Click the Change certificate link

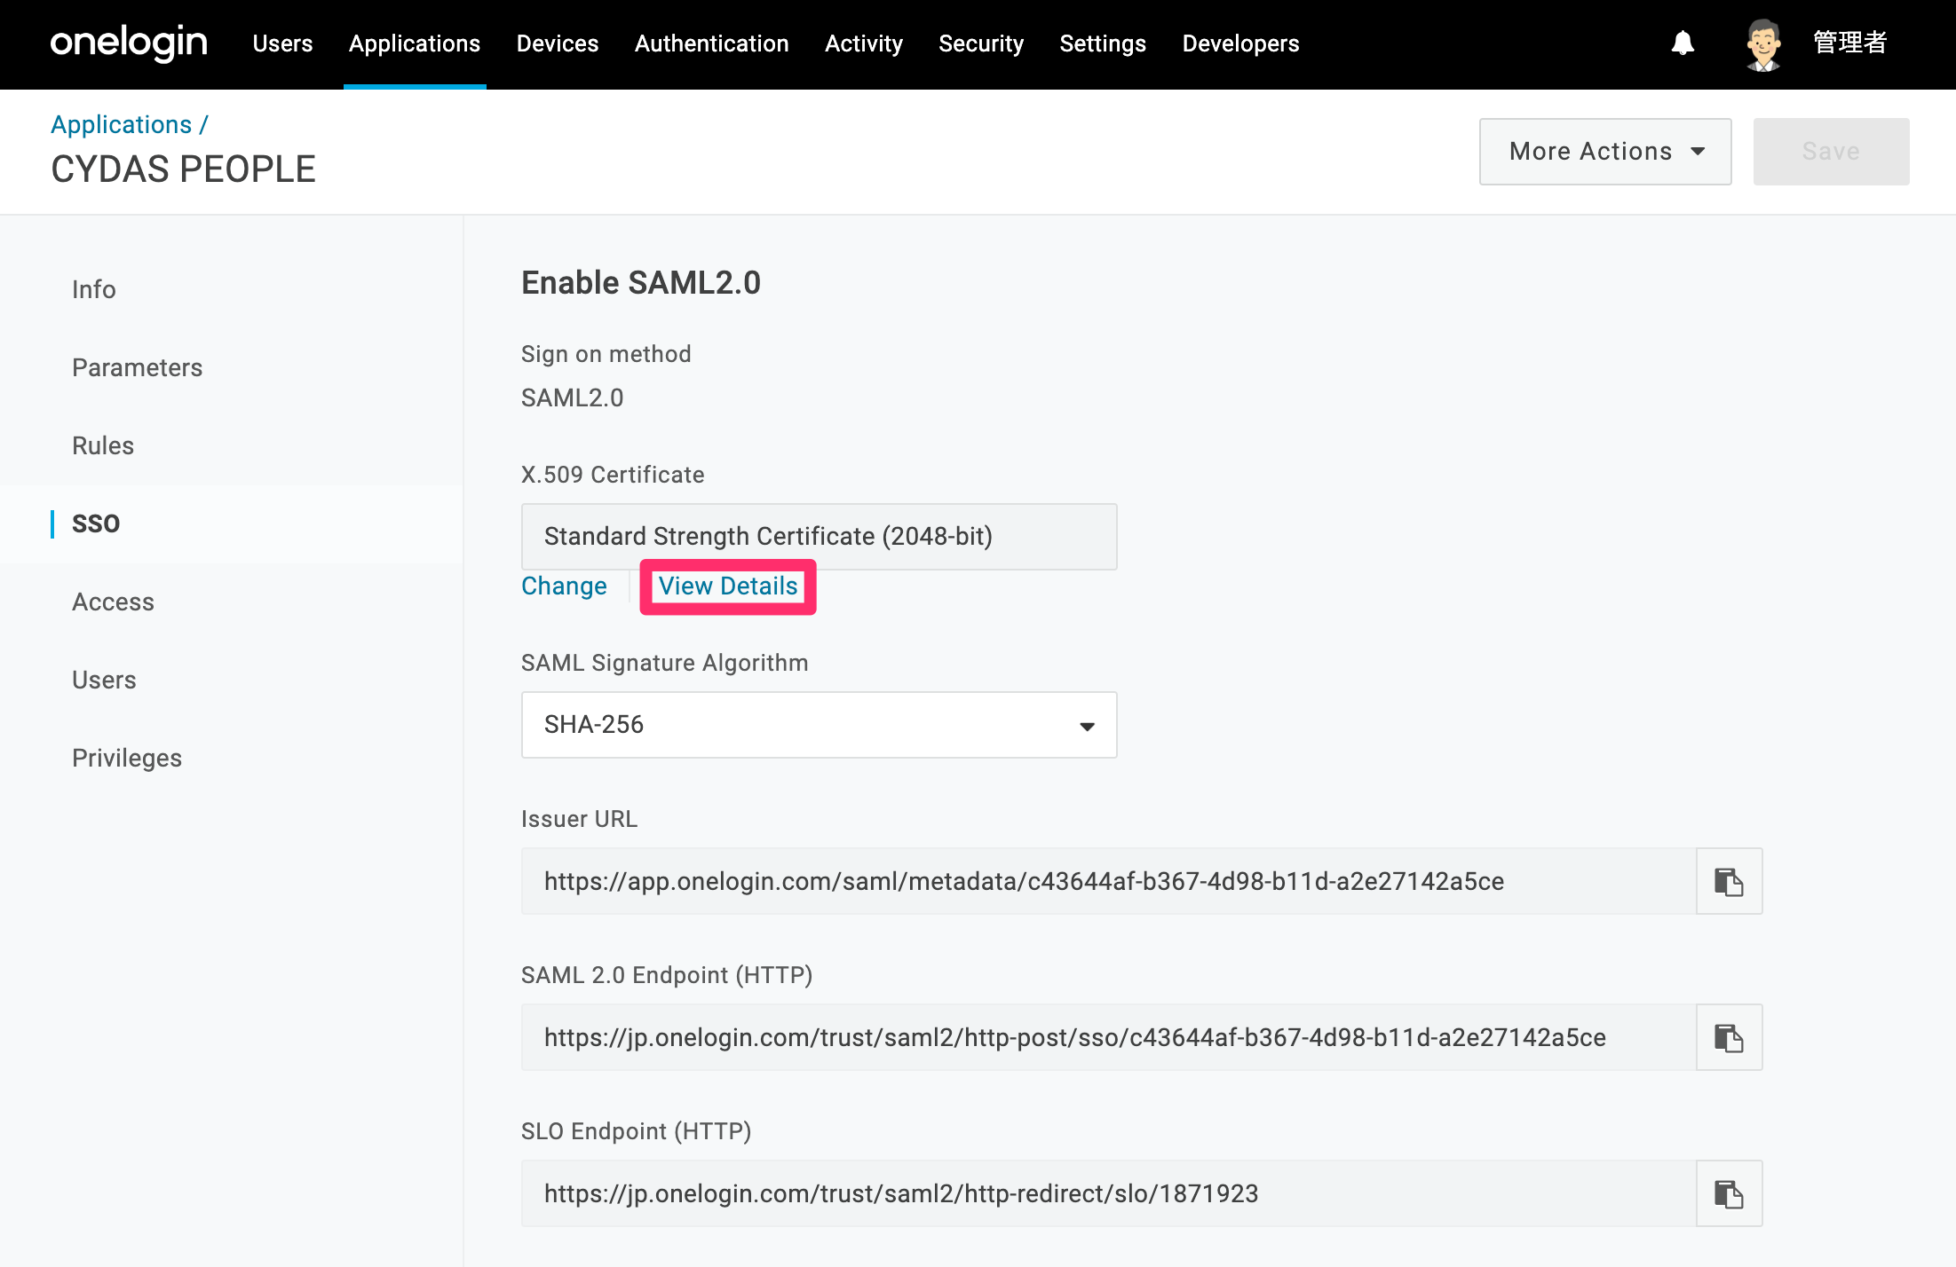pyautogui.click(x=564, y=586)
